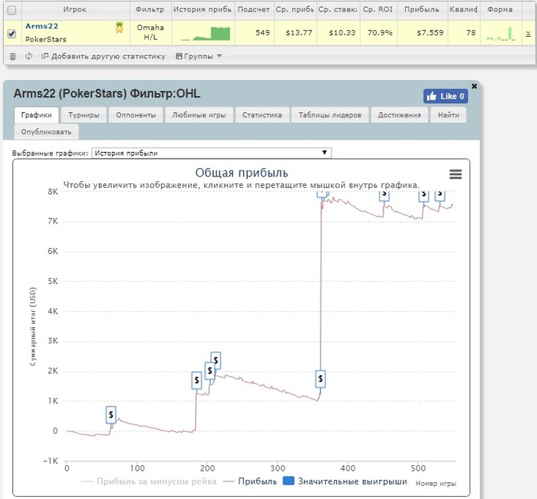Image resolution: width=537 pixels, height=499 pixels.
Task: Toggle Значительные выигрыши legend entry
Action: 345,481
